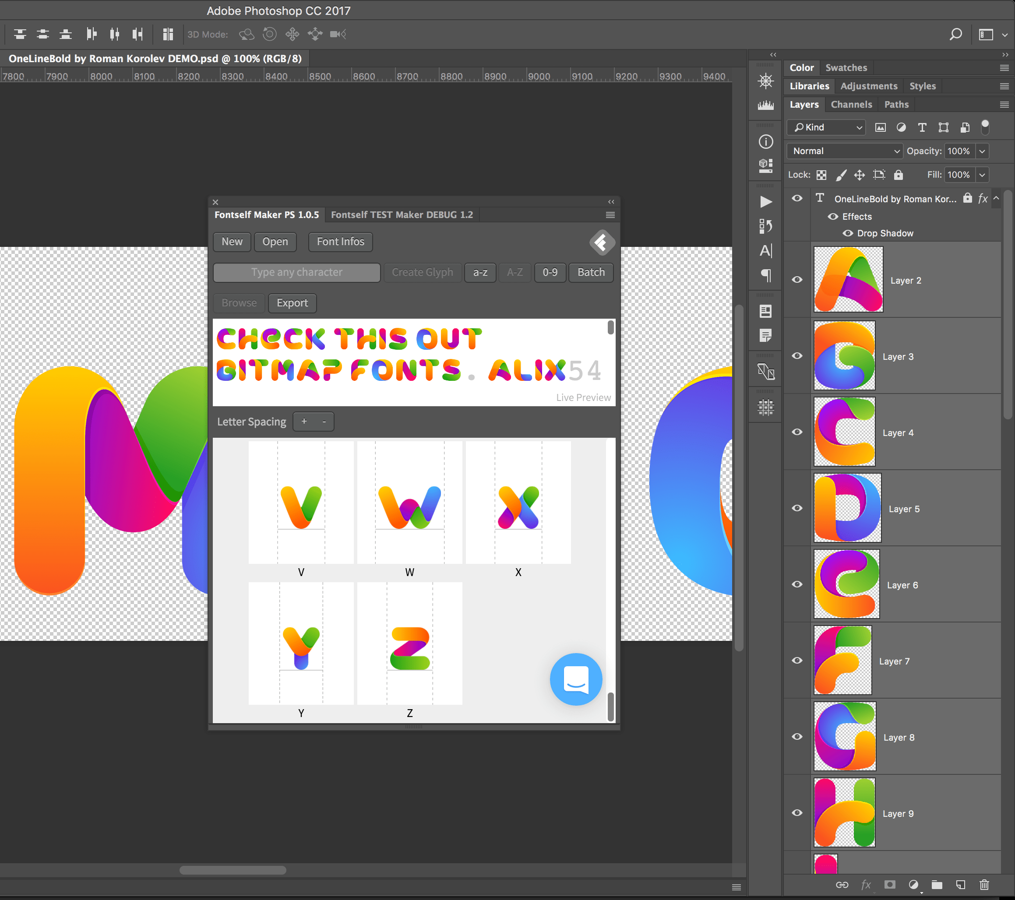
Task: Expand the Opacity slider dropdown arrow
Action: [982, 151]
